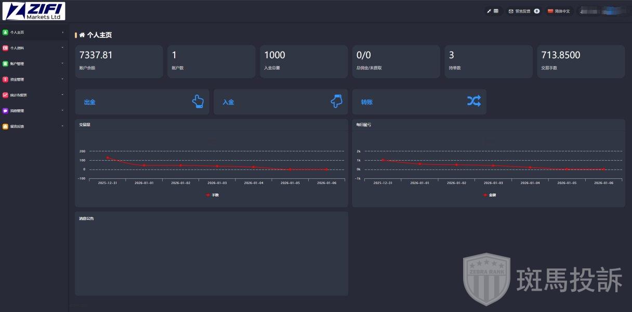Expand the 留言反馈 sidebar menu arrow

tap(62, 126)
